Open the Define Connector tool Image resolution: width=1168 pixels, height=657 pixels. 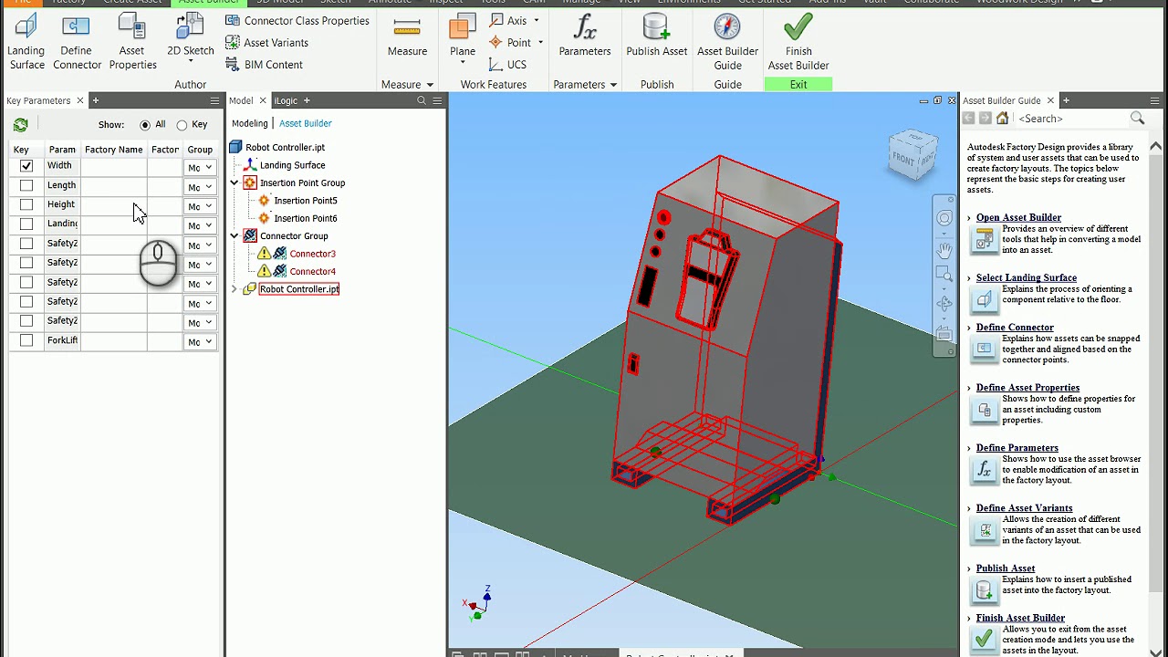(x=77, y=42)
